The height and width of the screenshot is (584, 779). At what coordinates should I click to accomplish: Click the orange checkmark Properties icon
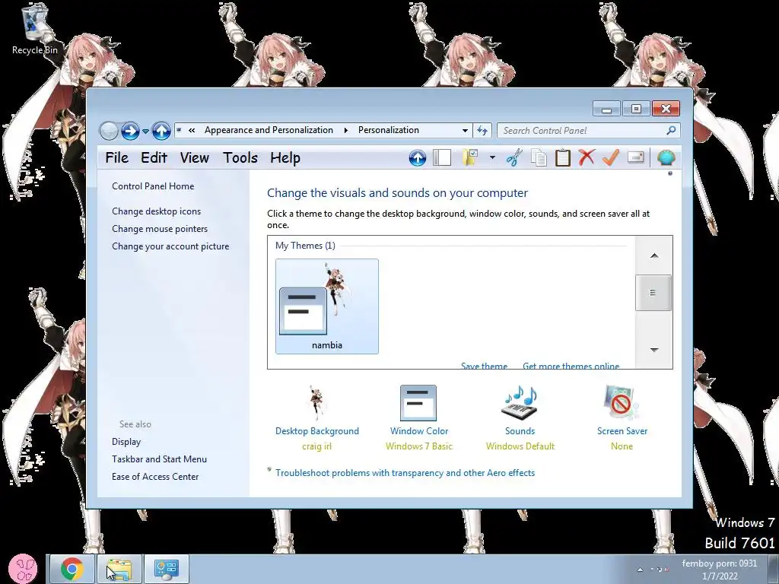[611, 158]
